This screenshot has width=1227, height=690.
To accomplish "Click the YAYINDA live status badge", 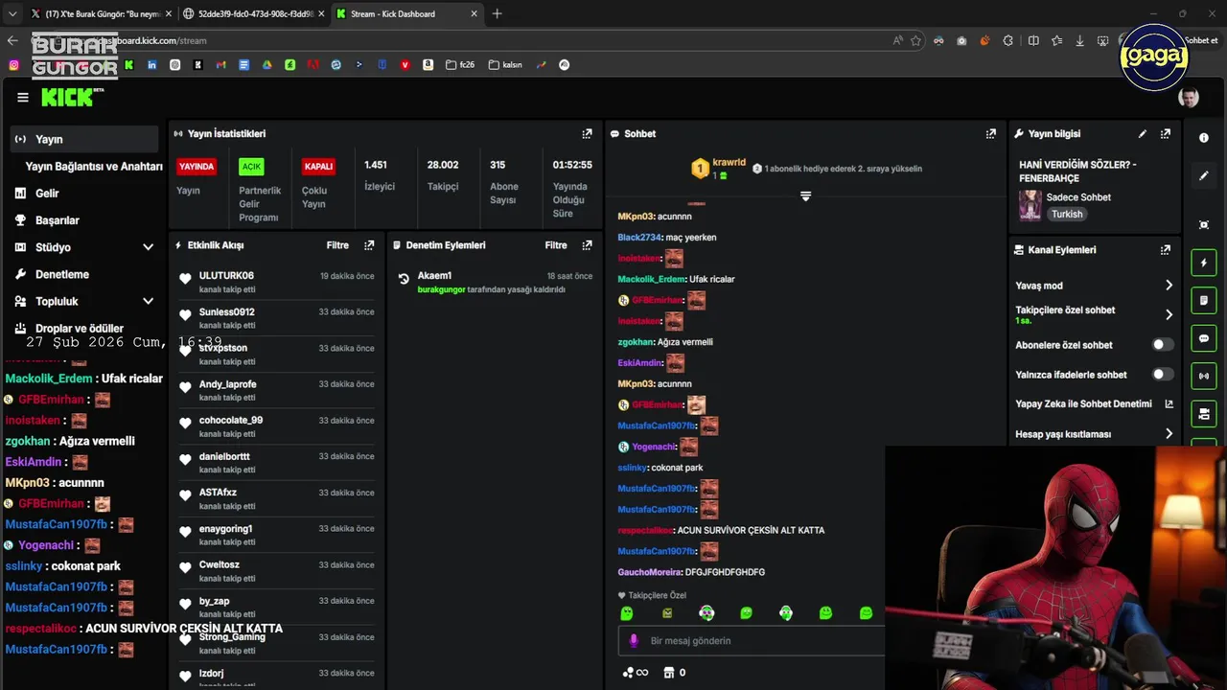I will point(197,166).
